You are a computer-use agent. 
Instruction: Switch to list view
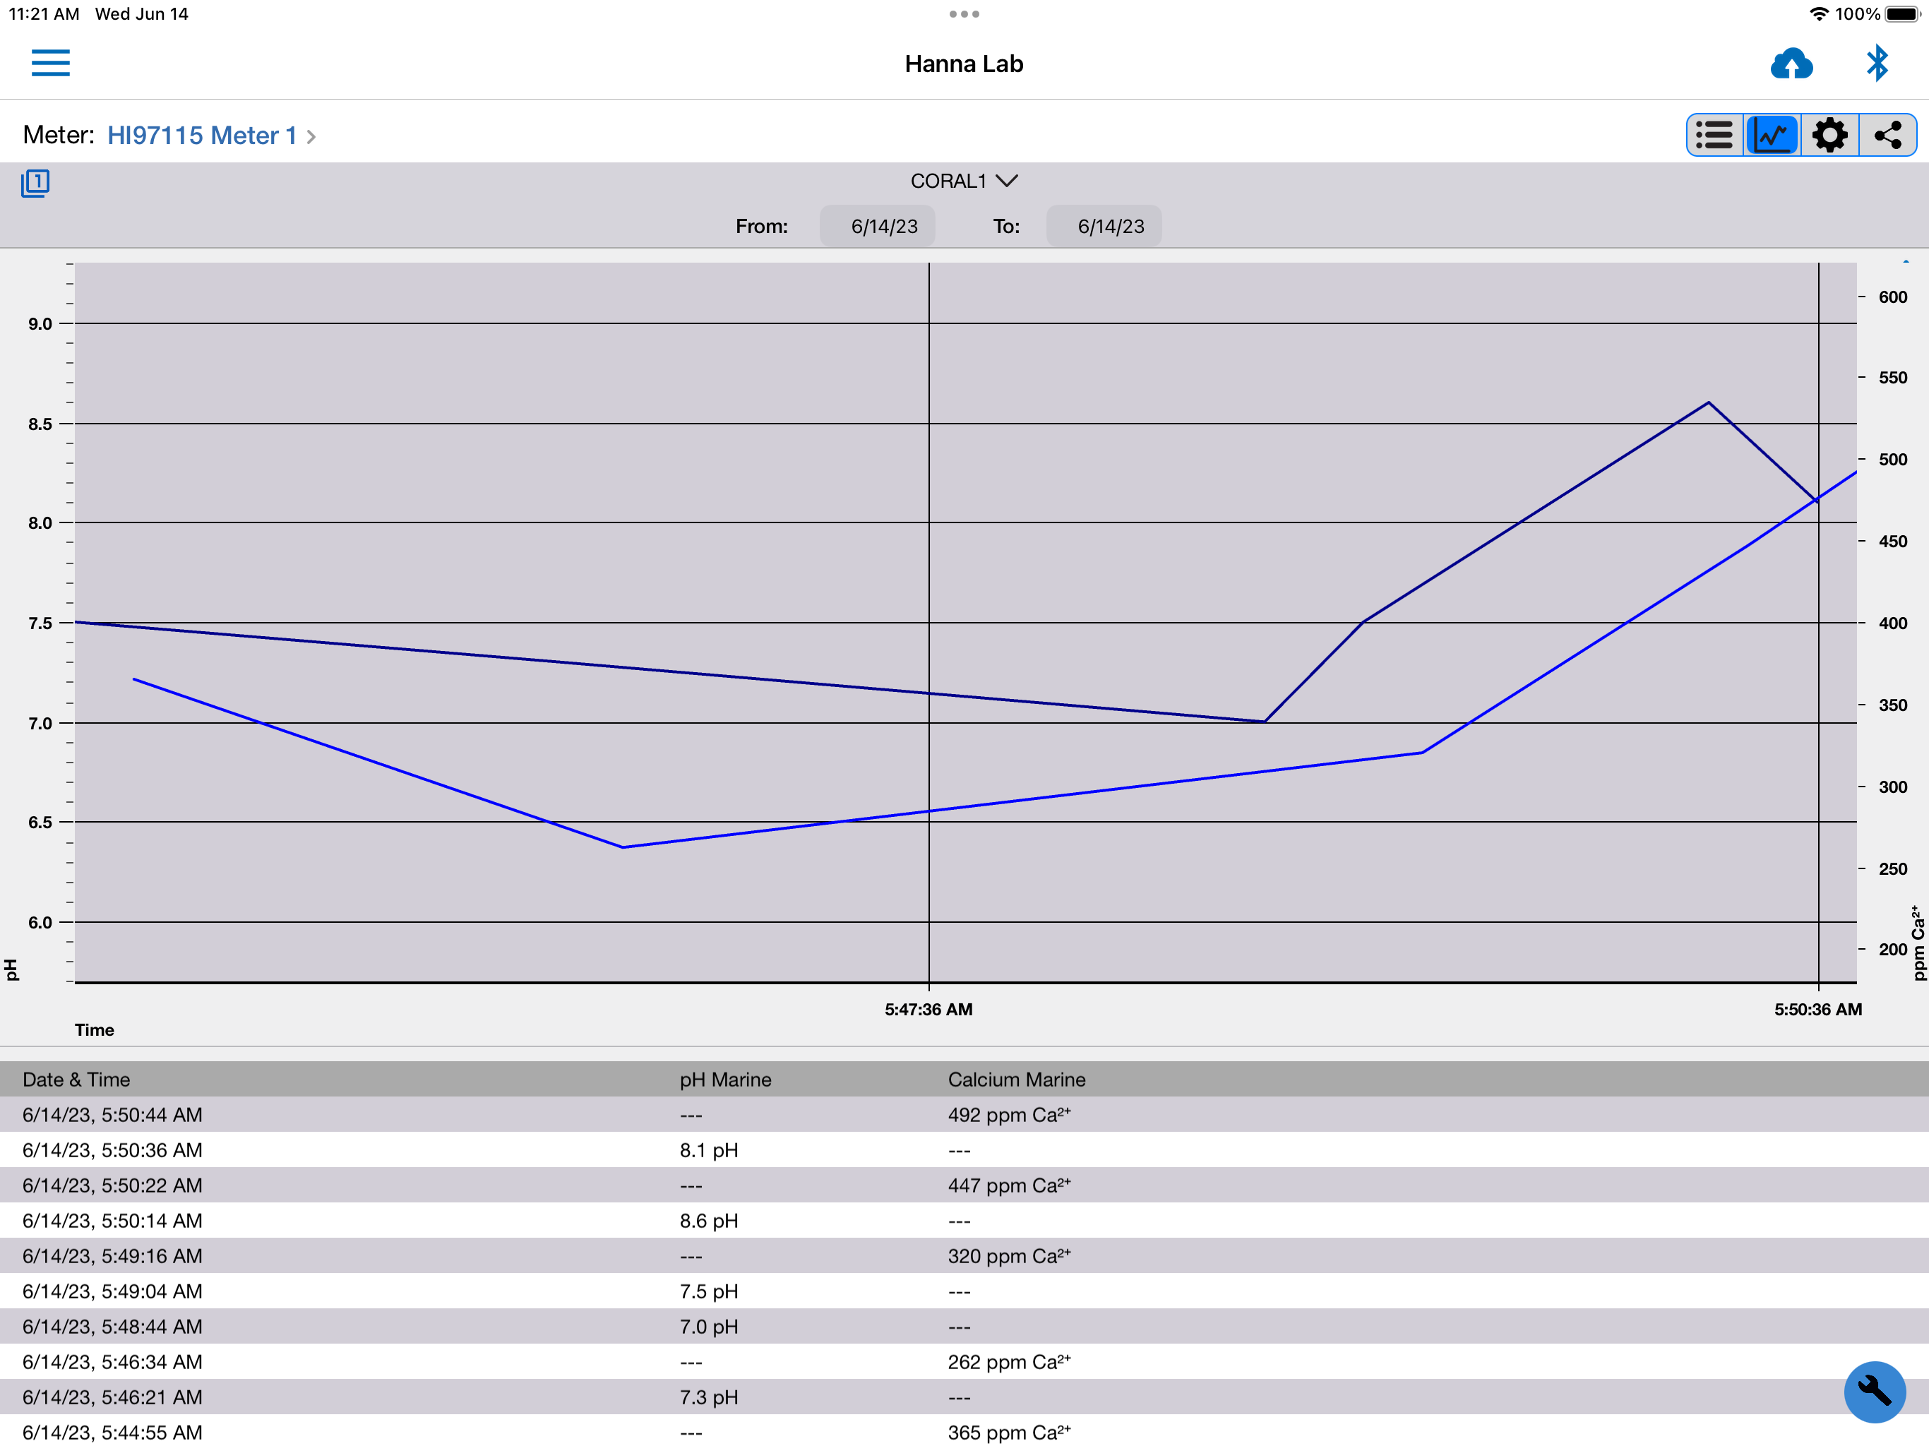pos(1714,135)
